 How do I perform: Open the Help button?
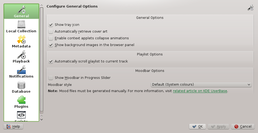(13, 127)
